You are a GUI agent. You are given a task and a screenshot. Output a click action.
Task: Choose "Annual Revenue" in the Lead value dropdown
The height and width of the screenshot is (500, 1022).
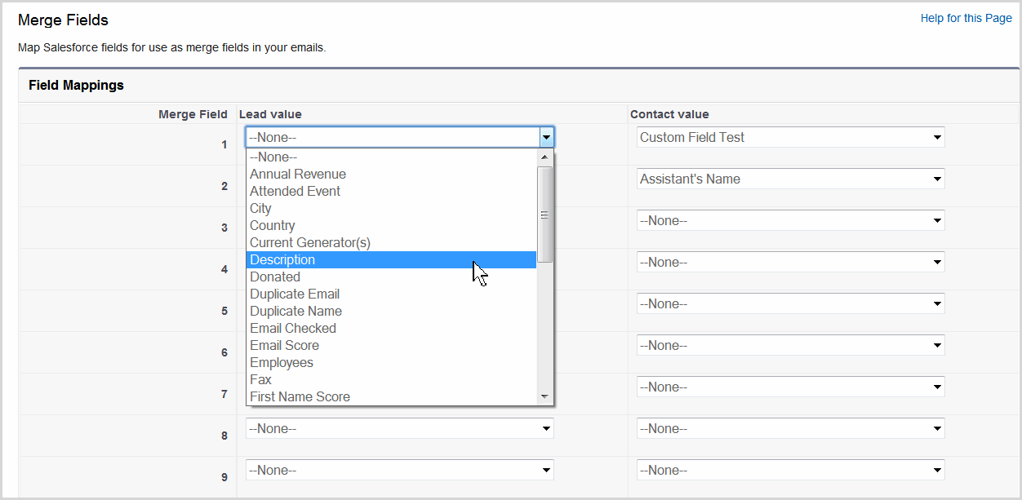pos(297,174)
